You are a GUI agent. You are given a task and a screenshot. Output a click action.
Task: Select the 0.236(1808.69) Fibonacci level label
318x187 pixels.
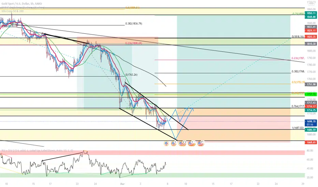pyautogui.click(x=134, y=43)
